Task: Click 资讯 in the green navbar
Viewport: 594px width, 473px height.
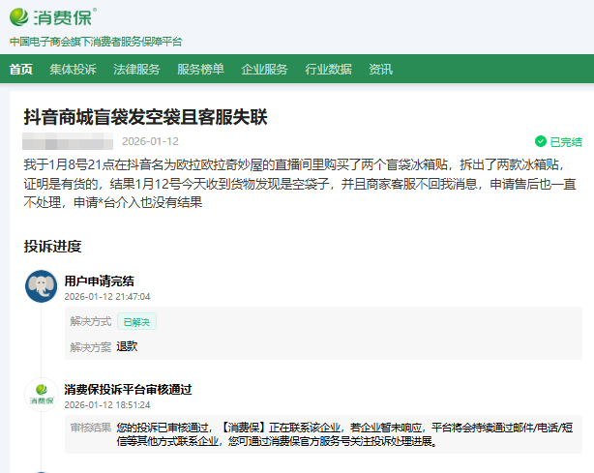Action: 380,69
